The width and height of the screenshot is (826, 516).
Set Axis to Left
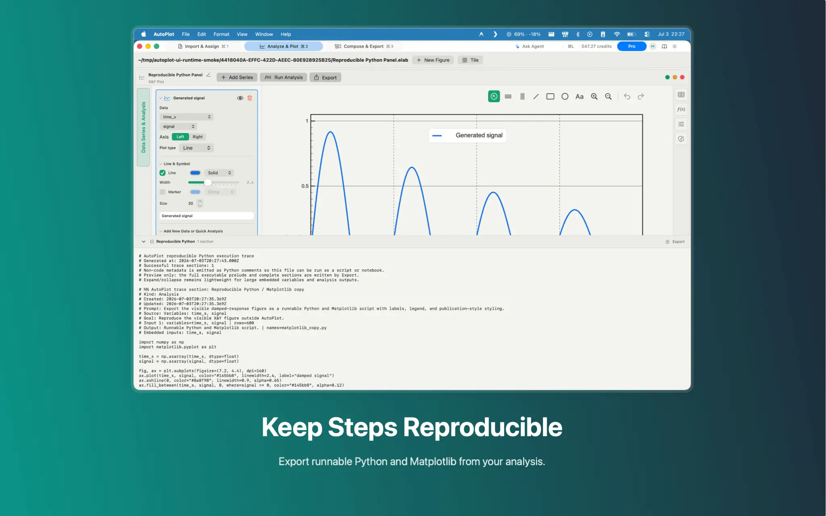(x=180, y=137)
